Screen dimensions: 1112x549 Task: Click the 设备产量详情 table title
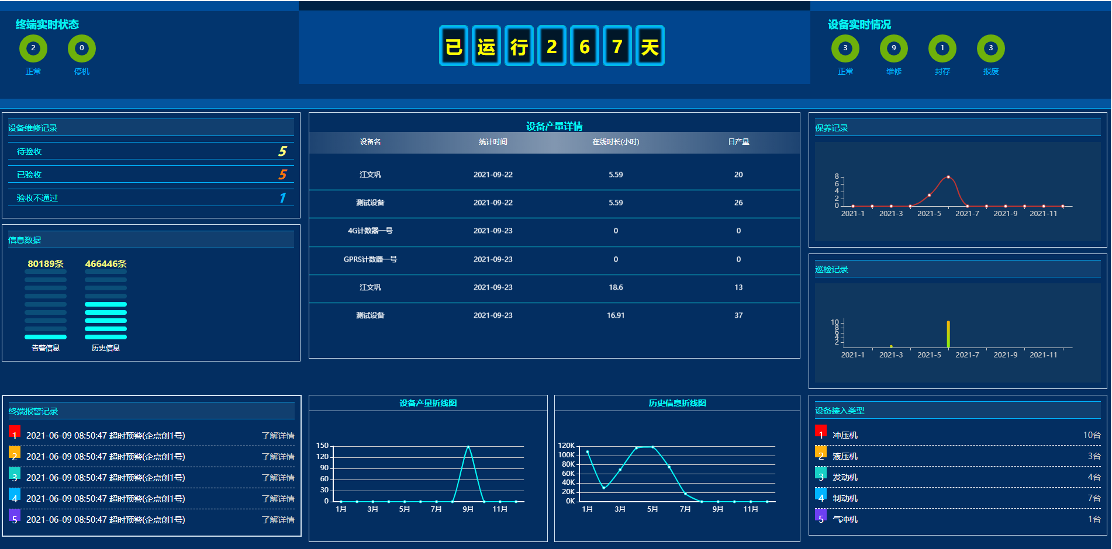pyautogui.click(x=554, y=126)
